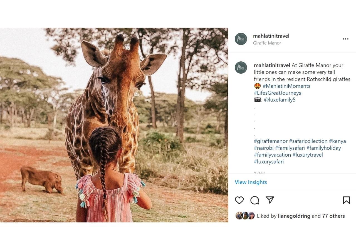
Task: Open comments with the speech bubble icon
Action: coord(254,200)
